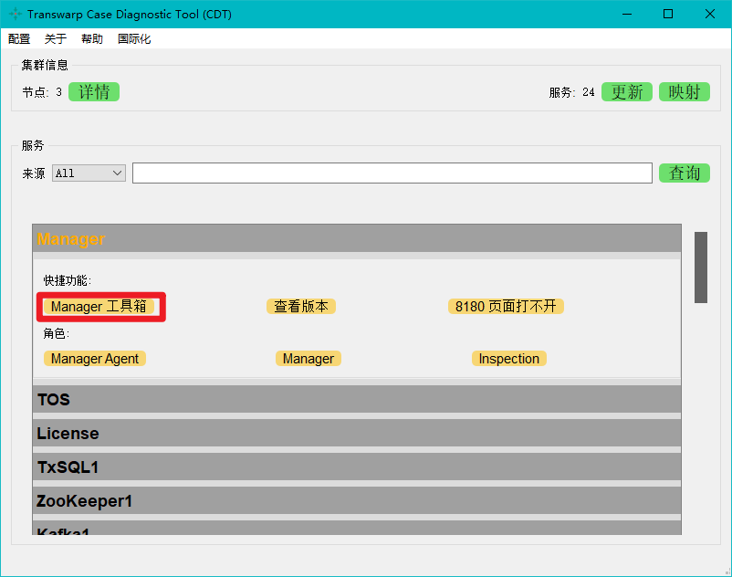
Task: Open the 关于 menu
Action: click(x=56, y=38)
